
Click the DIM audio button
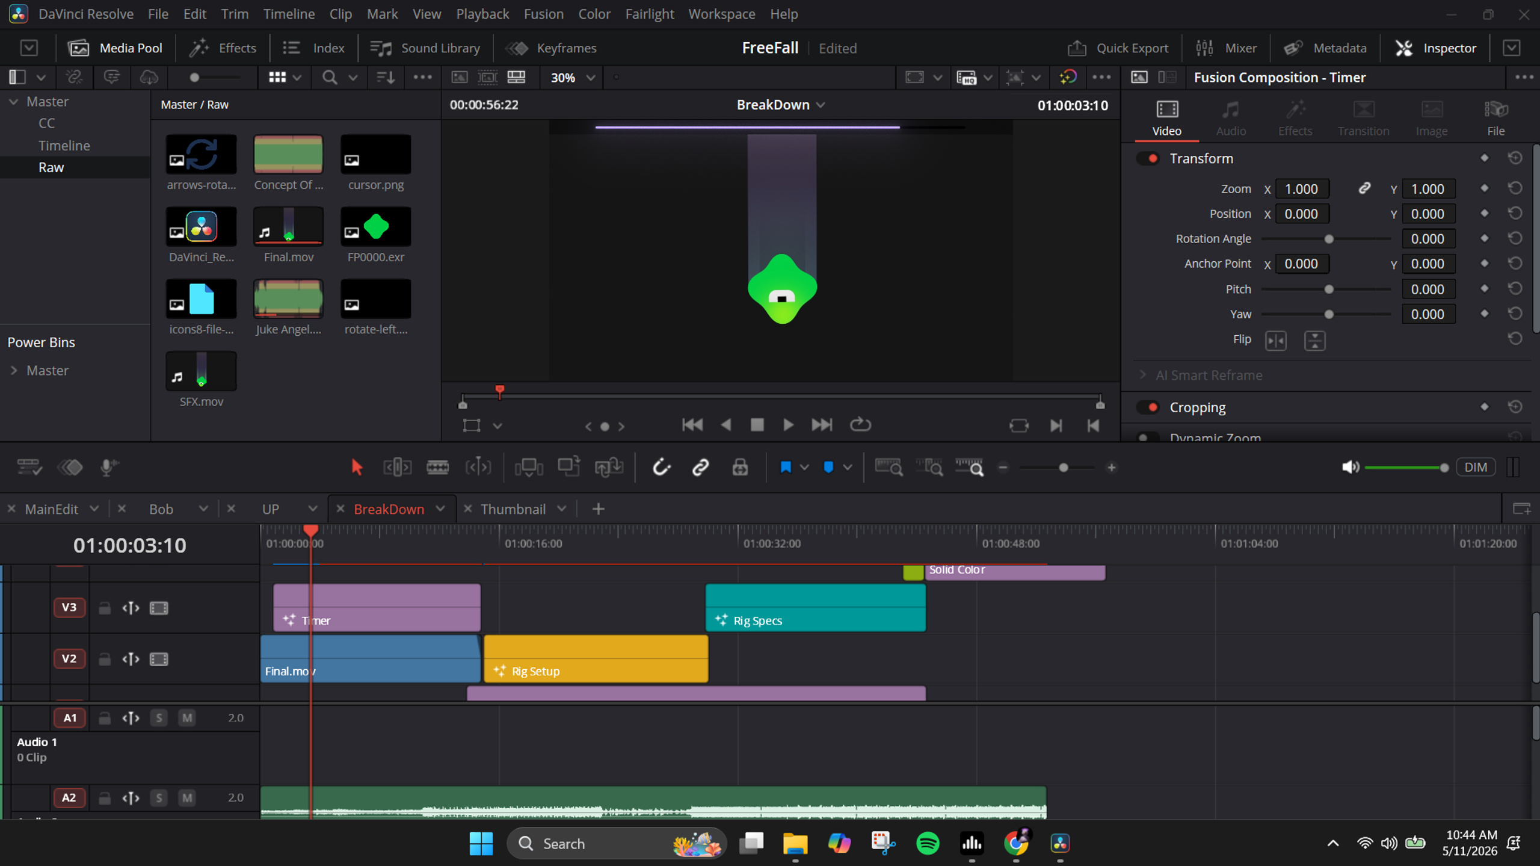[x=1476, y=467]
